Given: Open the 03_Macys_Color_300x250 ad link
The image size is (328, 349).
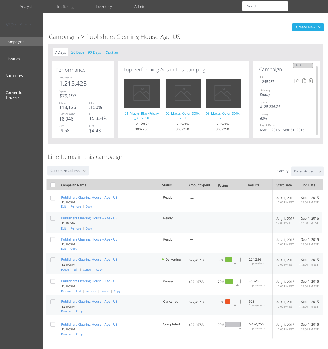Looking at the screenshot, I should coord(223,116).
